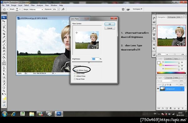Viewport: 188px width, 123px height.
Task: Switch to the Histogram tab
Action: point(172,17)
